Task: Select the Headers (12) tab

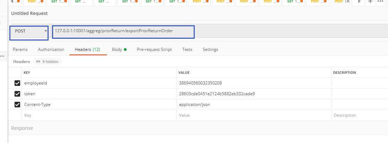Action: [x=87, y=50]
